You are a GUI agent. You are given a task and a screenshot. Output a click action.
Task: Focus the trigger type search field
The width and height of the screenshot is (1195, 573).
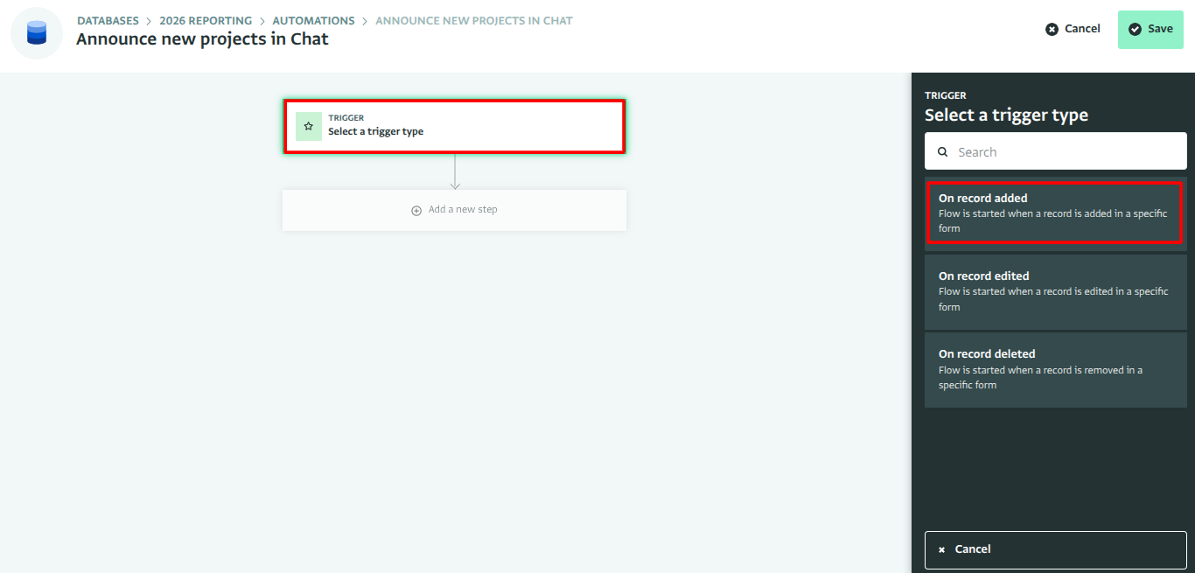point(1056,151)
